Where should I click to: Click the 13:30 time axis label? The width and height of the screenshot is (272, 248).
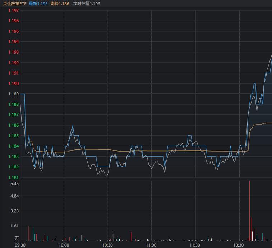pos(239,245)
